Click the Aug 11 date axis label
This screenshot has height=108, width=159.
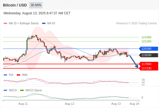point(23,104)
